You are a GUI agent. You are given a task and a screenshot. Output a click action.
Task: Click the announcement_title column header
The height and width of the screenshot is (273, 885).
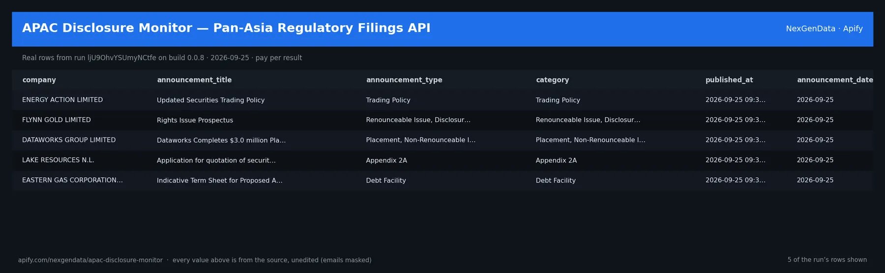tap(194, 80)
